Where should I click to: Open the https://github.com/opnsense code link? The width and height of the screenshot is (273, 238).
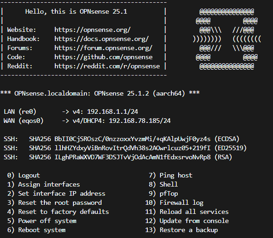tap(103, 57)
